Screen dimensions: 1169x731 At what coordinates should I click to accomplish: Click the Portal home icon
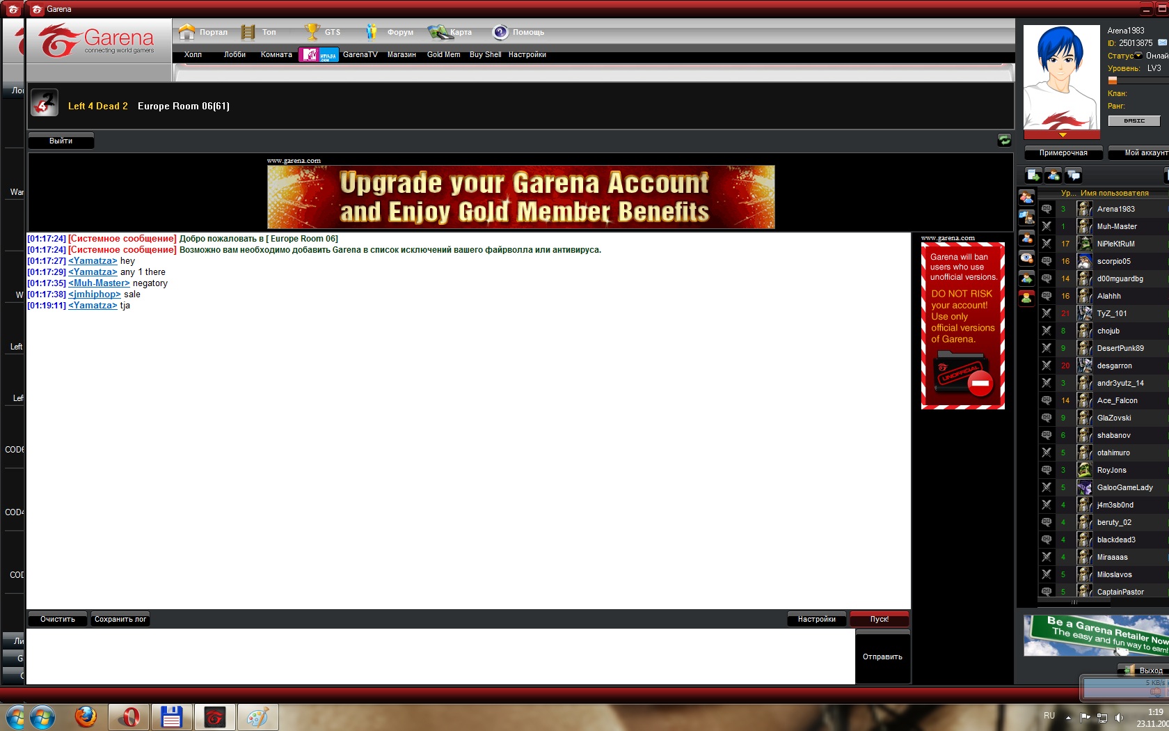186,32
